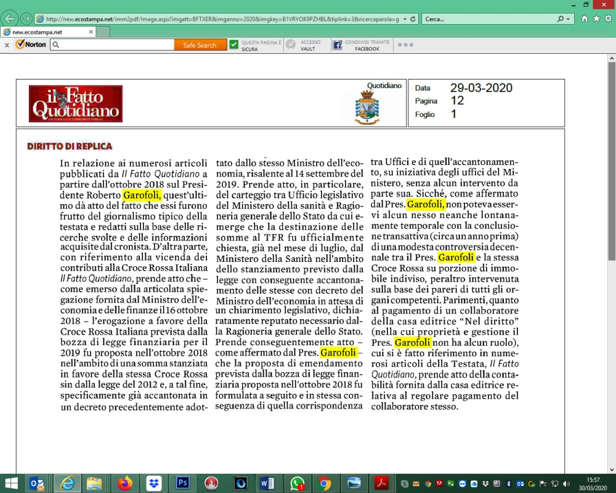Screen dimensions: 616x493
Task: Close the Norton toolbar with the X
Action: click(x=7, y=45)
